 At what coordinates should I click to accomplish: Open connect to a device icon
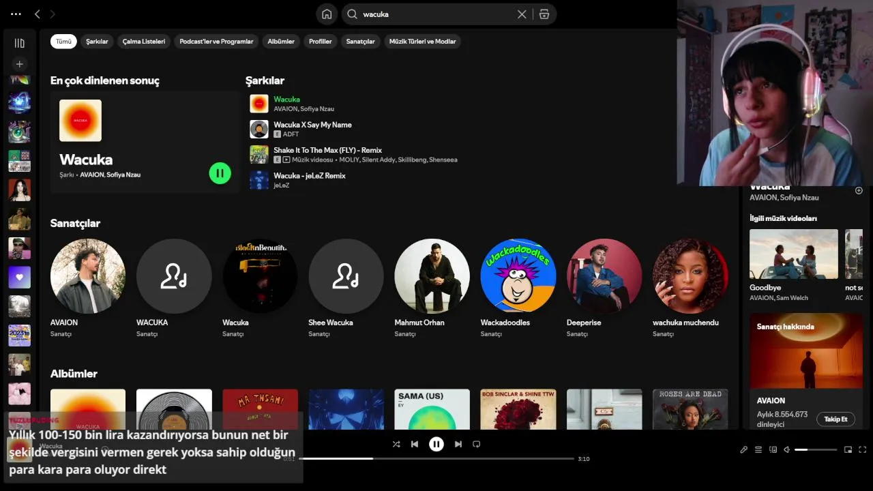pyautogui.click(x=773, y=449)
